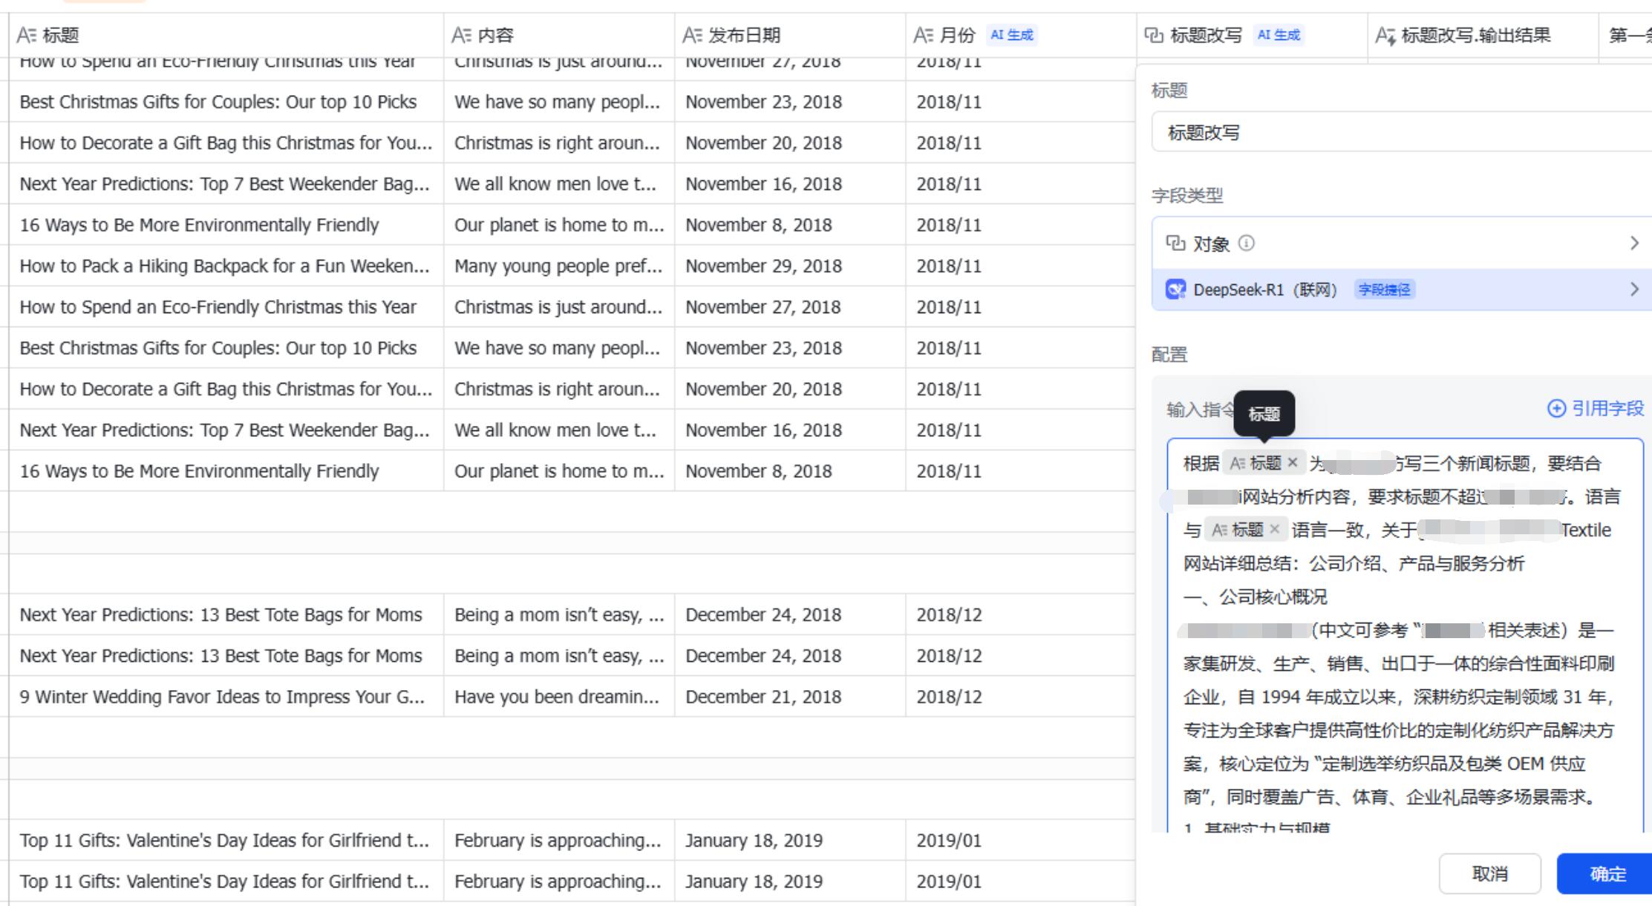Screen dimensions: 1652x906
Task: Click the info icon next to 对象
Action: coord(1247,243)
